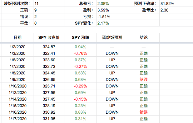Screen dimensions: 193x123
Task: Select the 蛋炒饭预测 header cell
Action: point(112,37)
